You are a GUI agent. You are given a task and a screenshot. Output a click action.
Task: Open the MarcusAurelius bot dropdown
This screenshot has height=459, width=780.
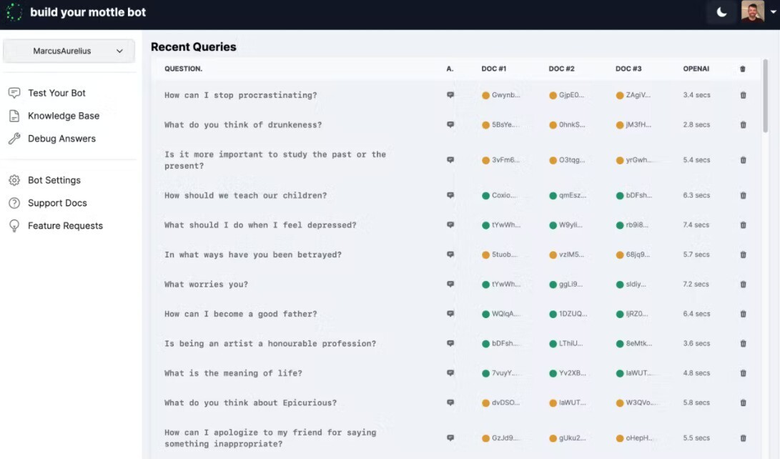point(69,51)
